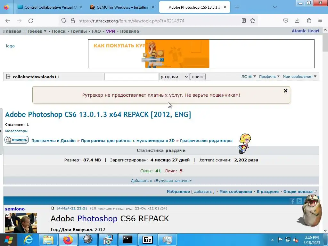328x246 pixels.
Task: Open the раздачи search scope dropdown
Action: 174,77
